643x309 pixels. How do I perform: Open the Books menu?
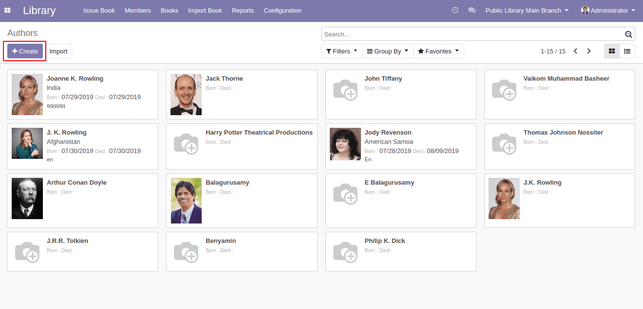tap(170, 10)
